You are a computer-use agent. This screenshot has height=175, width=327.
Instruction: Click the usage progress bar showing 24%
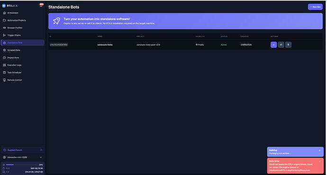(x=21, y=165)
